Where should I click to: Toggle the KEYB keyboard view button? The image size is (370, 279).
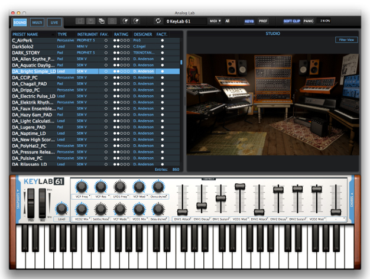click(250, 21)
